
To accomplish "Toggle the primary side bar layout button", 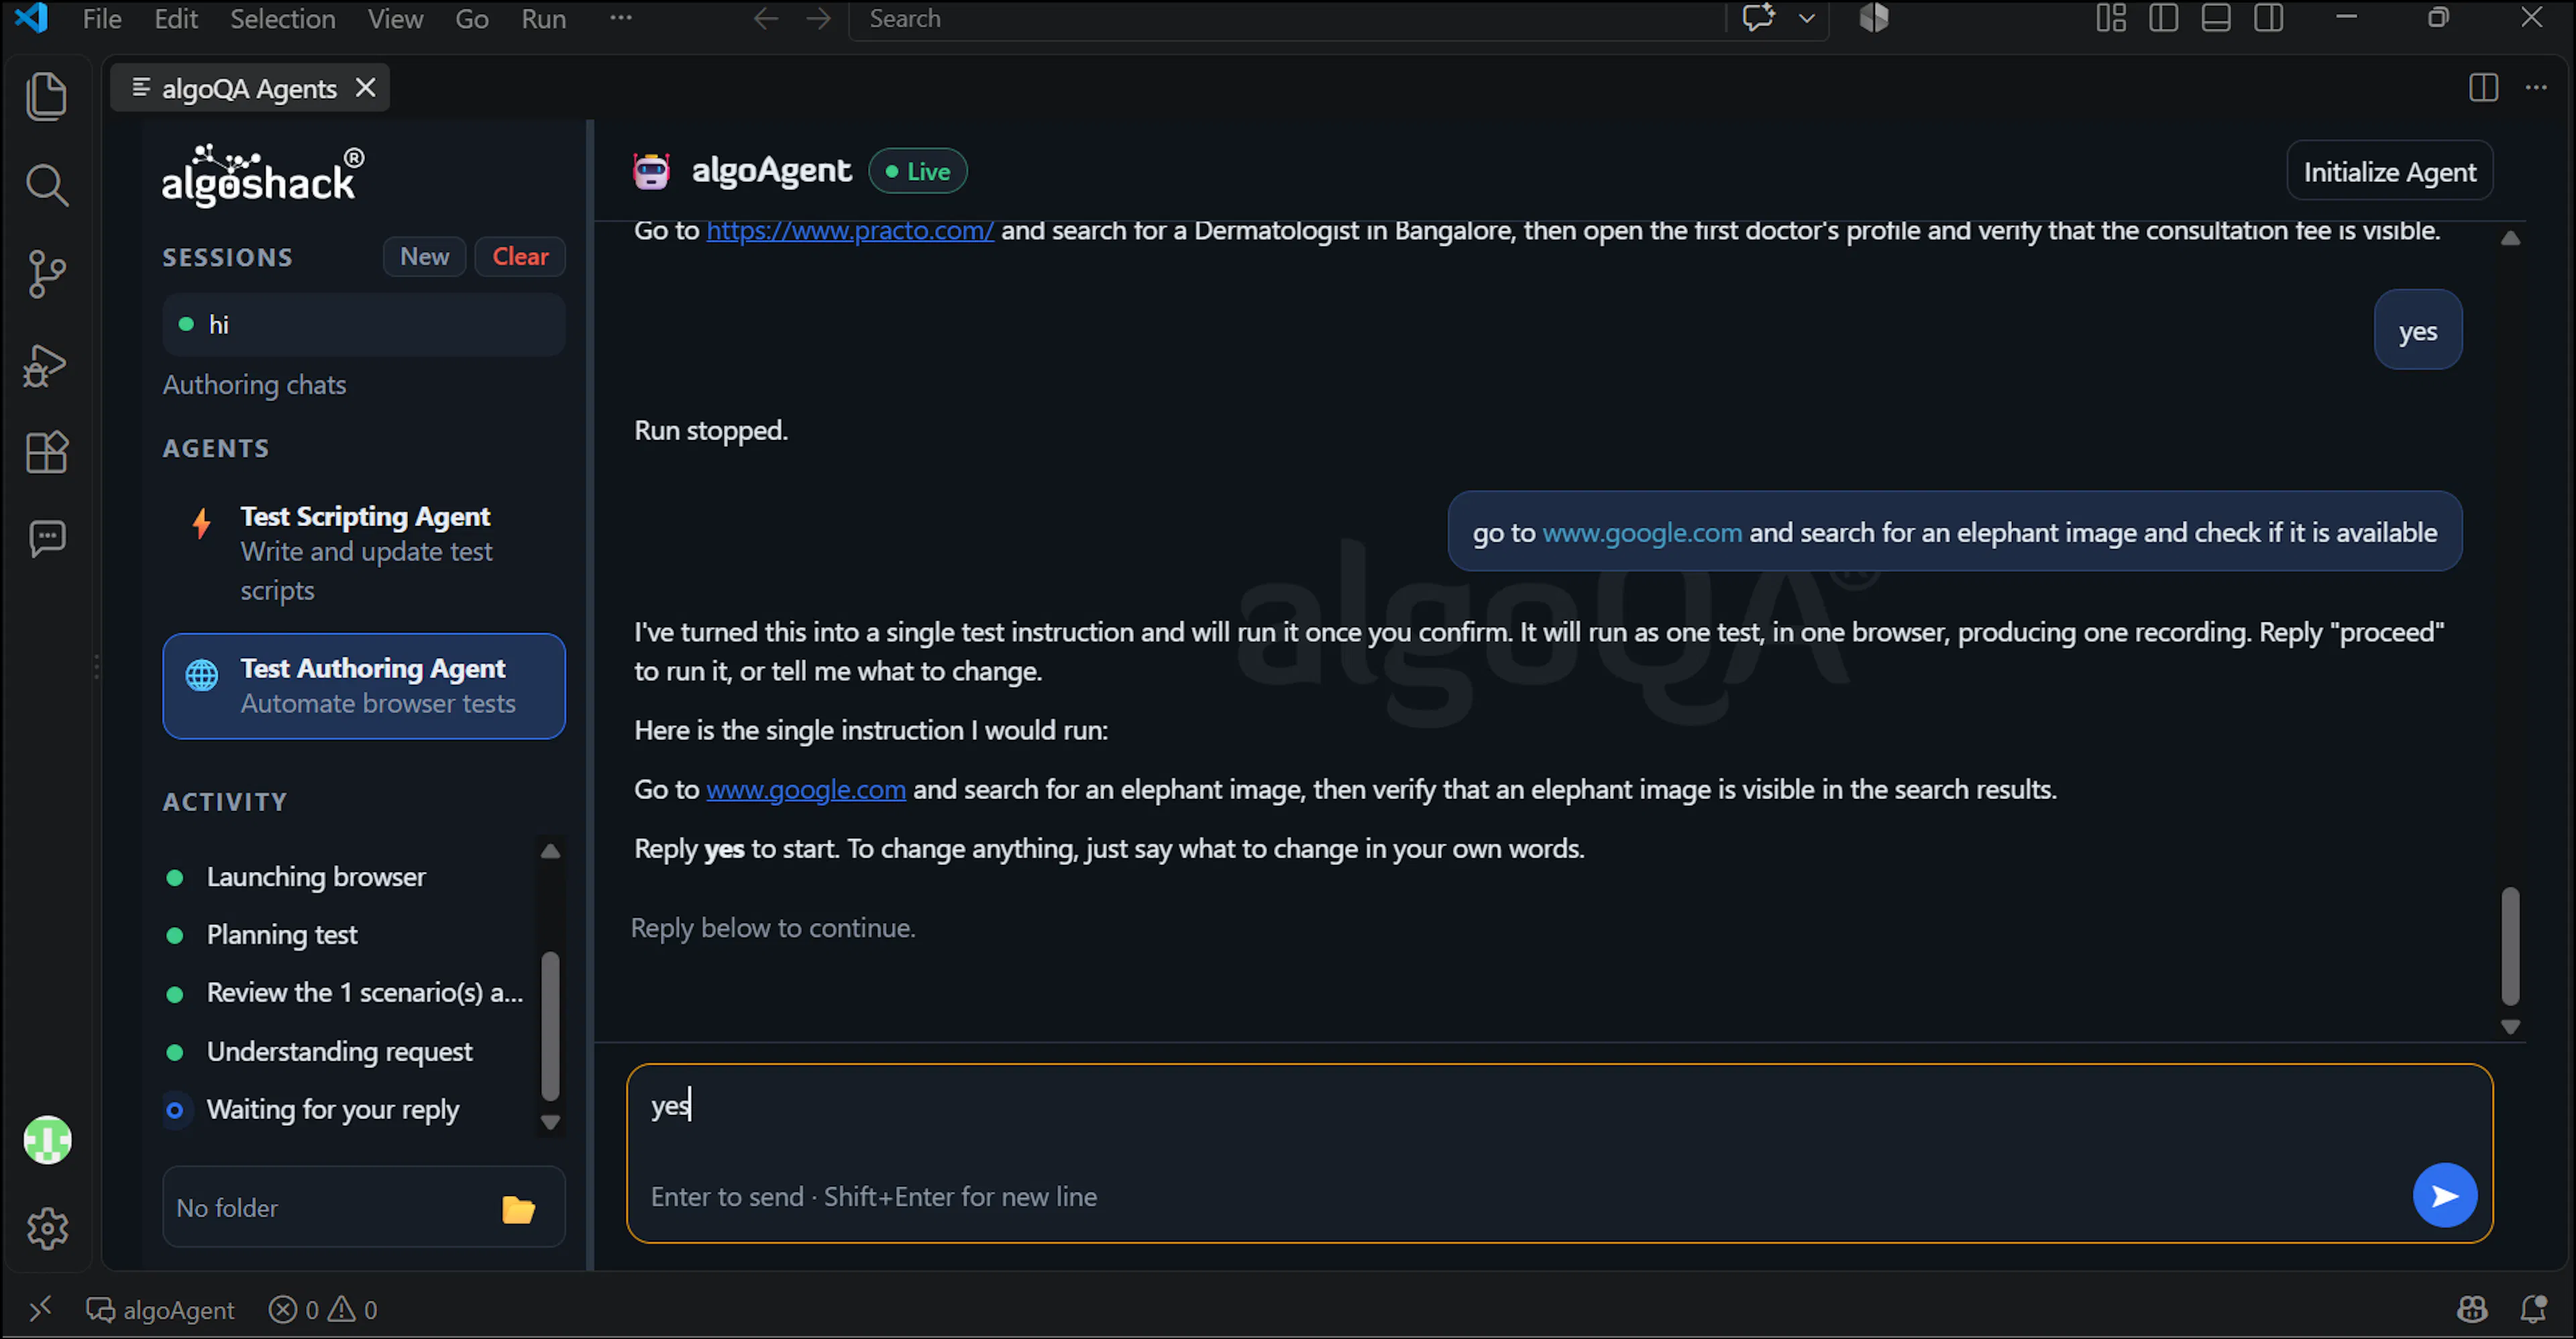I will tap(2164, 18).
